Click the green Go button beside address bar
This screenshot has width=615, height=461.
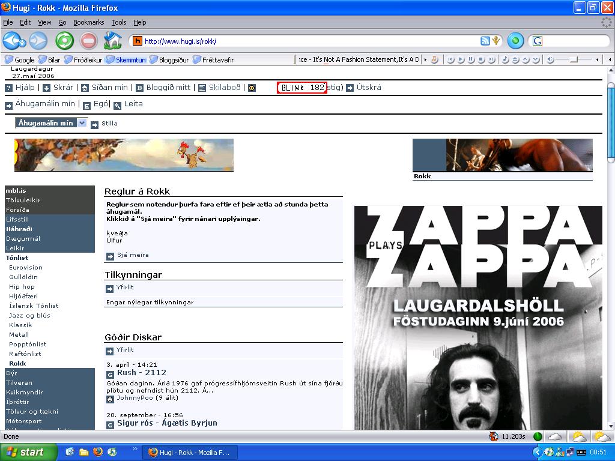(515, 41)
